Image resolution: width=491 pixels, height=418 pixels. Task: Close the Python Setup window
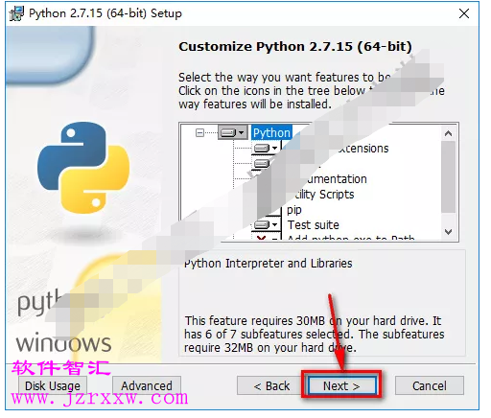(464, 13)
